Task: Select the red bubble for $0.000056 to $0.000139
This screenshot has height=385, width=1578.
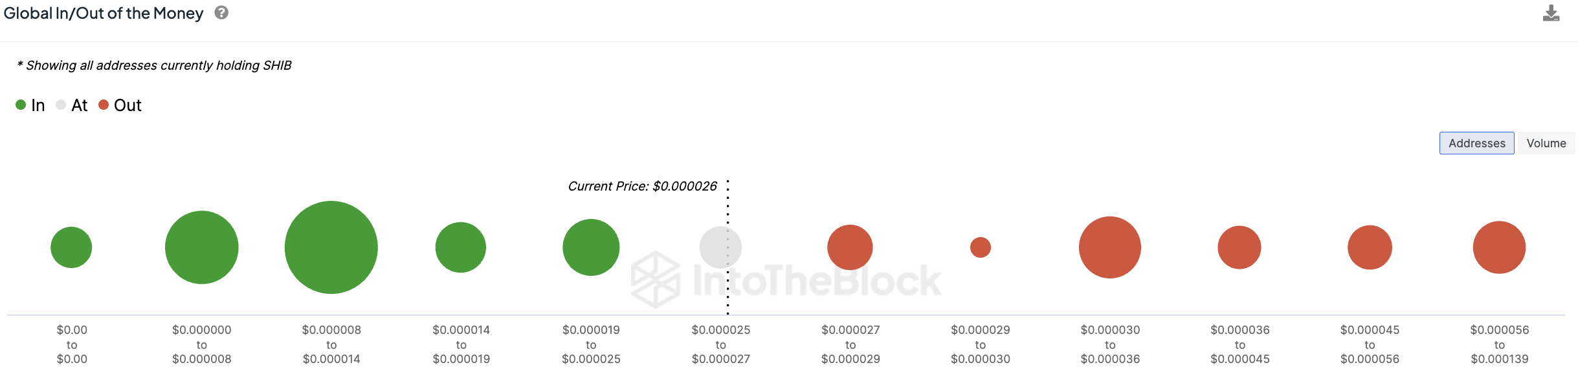Action: coord(1499,247)
